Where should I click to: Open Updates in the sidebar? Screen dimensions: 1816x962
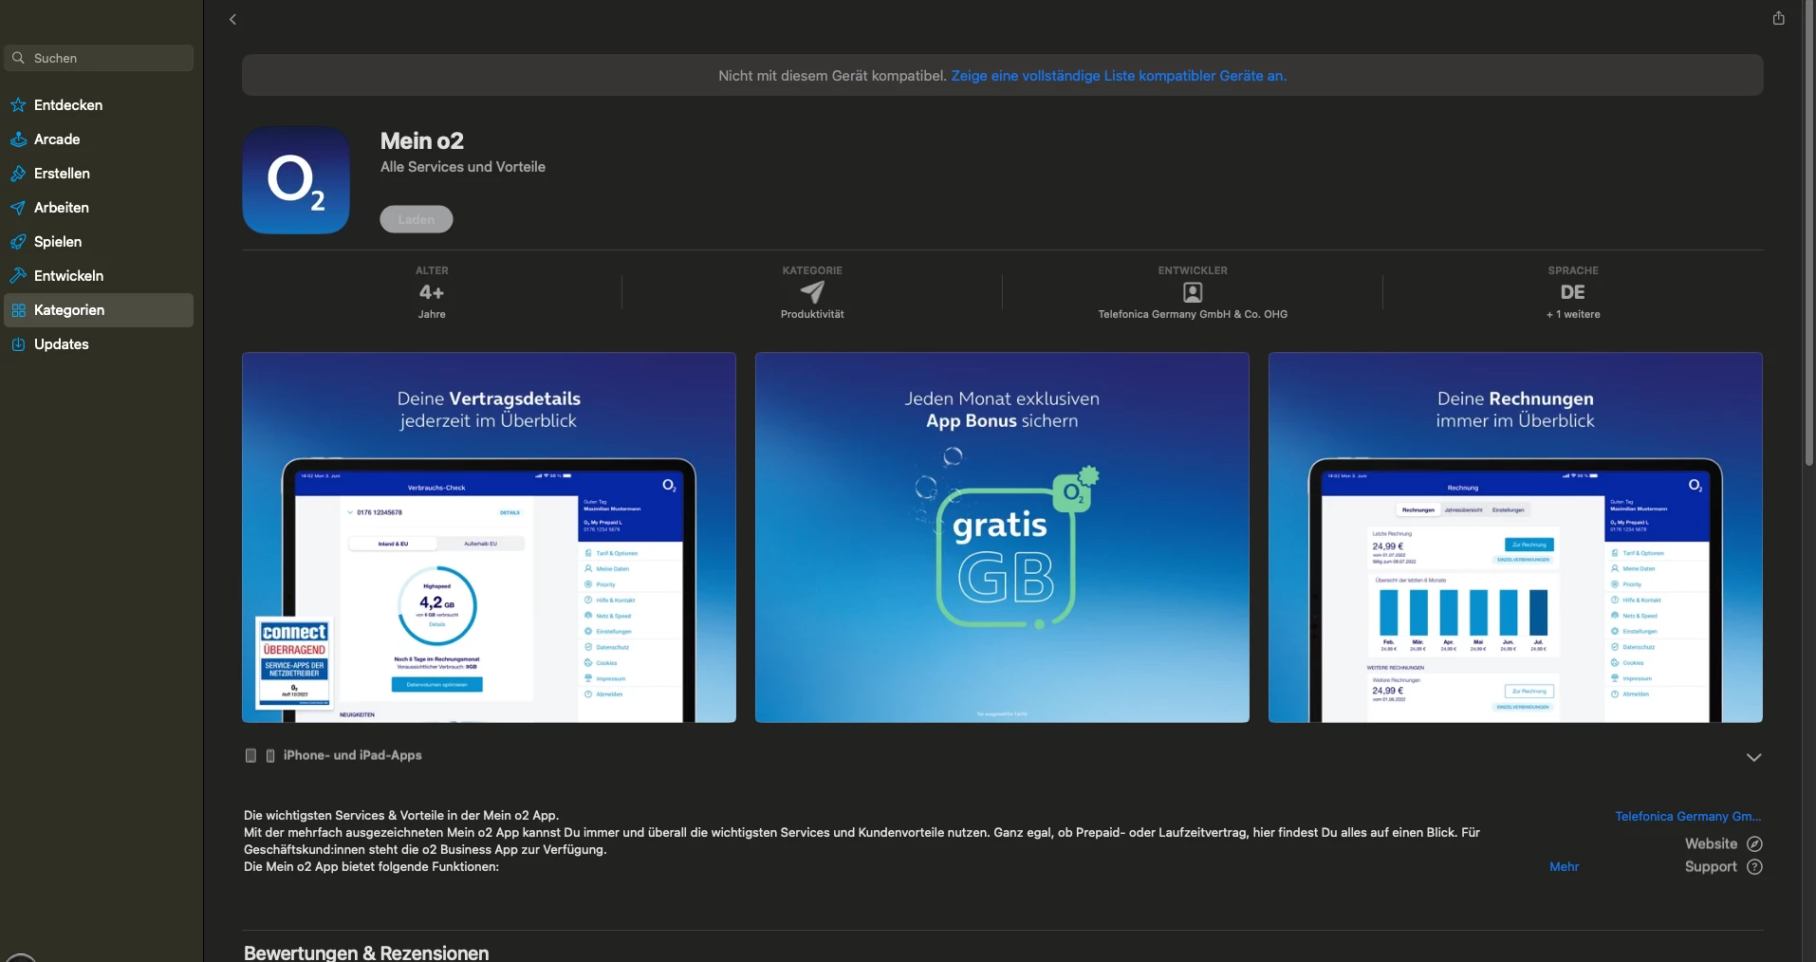click(99, 344)
